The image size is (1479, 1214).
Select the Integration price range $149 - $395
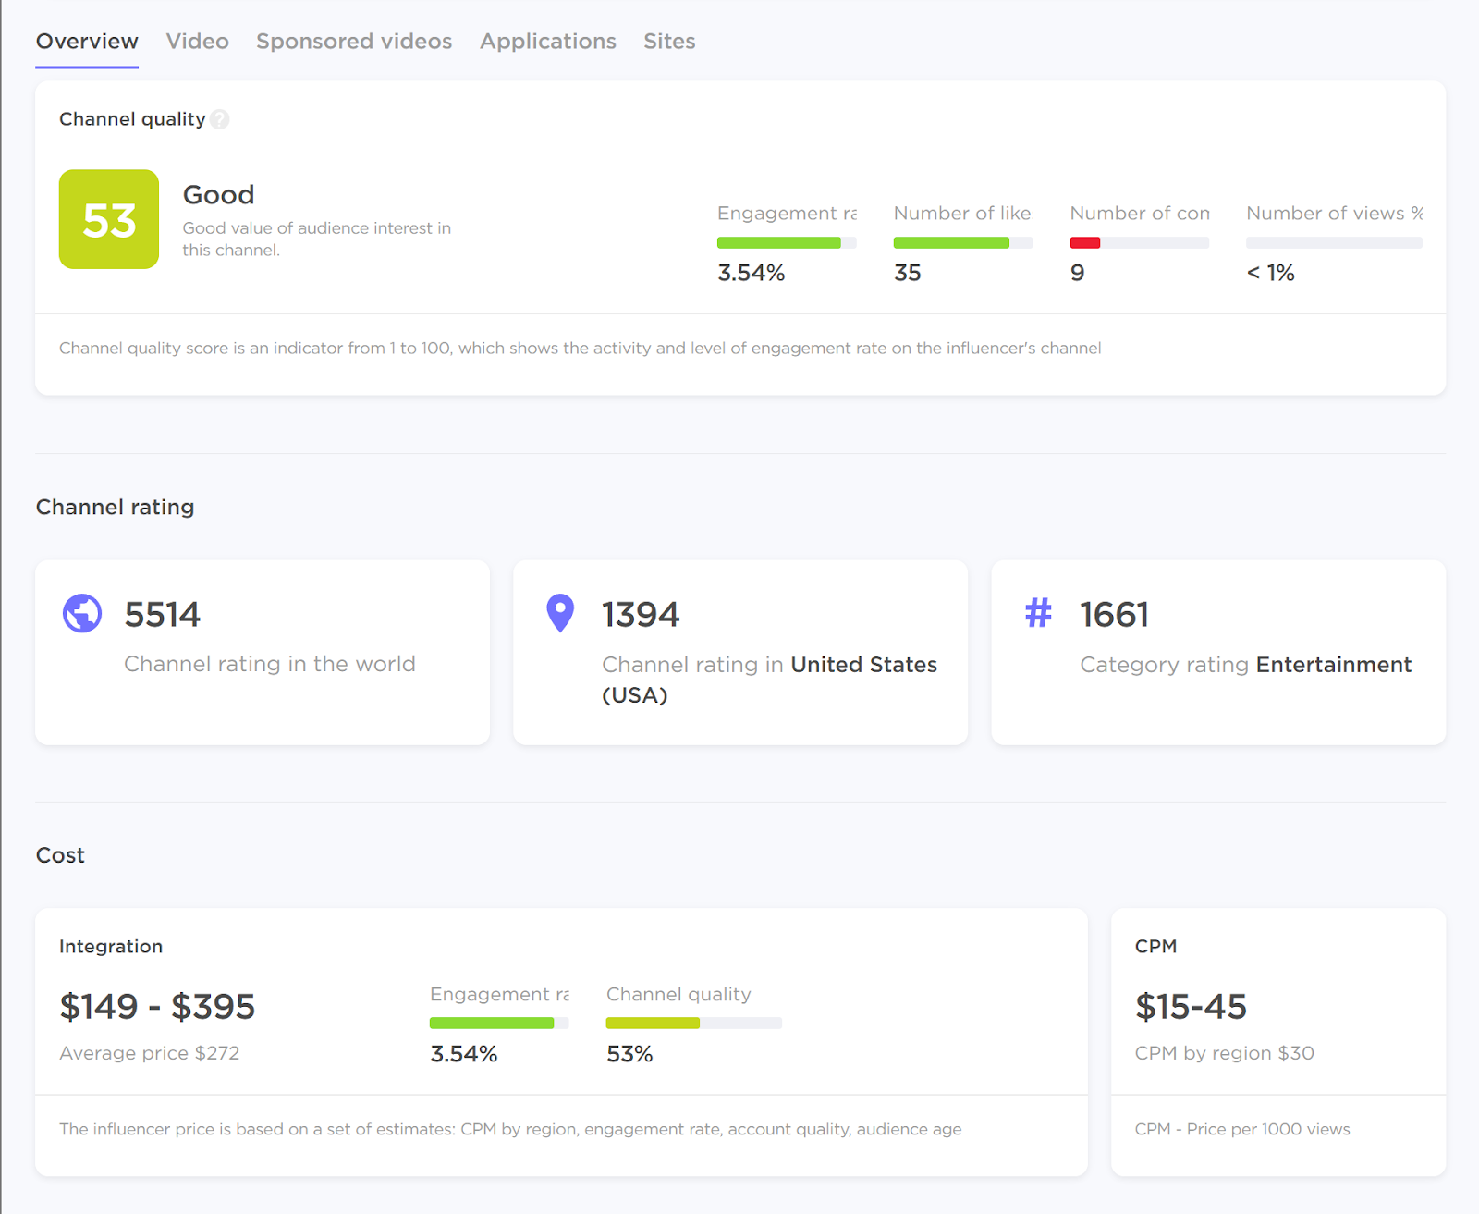pyautogui.click(x=157, y=1006)
